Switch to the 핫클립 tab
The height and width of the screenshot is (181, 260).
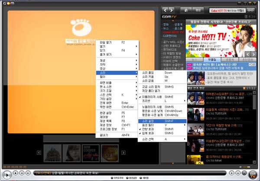[x=212, y=60]
